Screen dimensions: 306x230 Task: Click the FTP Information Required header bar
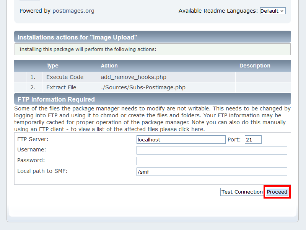pos(56,99)
